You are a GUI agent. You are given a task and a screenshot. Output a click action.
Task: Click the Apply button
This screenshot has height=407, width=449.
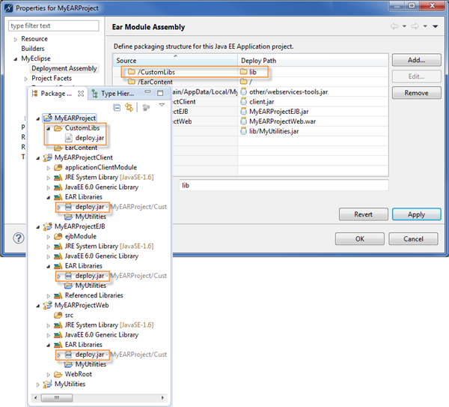coord(416,214)
